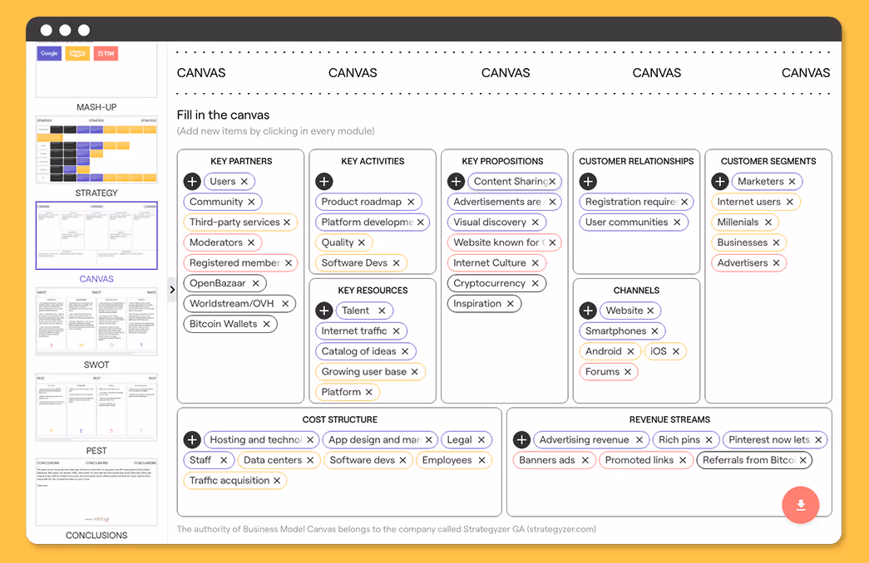The image size is (869, 563).
Task: Add a new item to Channels
Action: pos(587,311)
